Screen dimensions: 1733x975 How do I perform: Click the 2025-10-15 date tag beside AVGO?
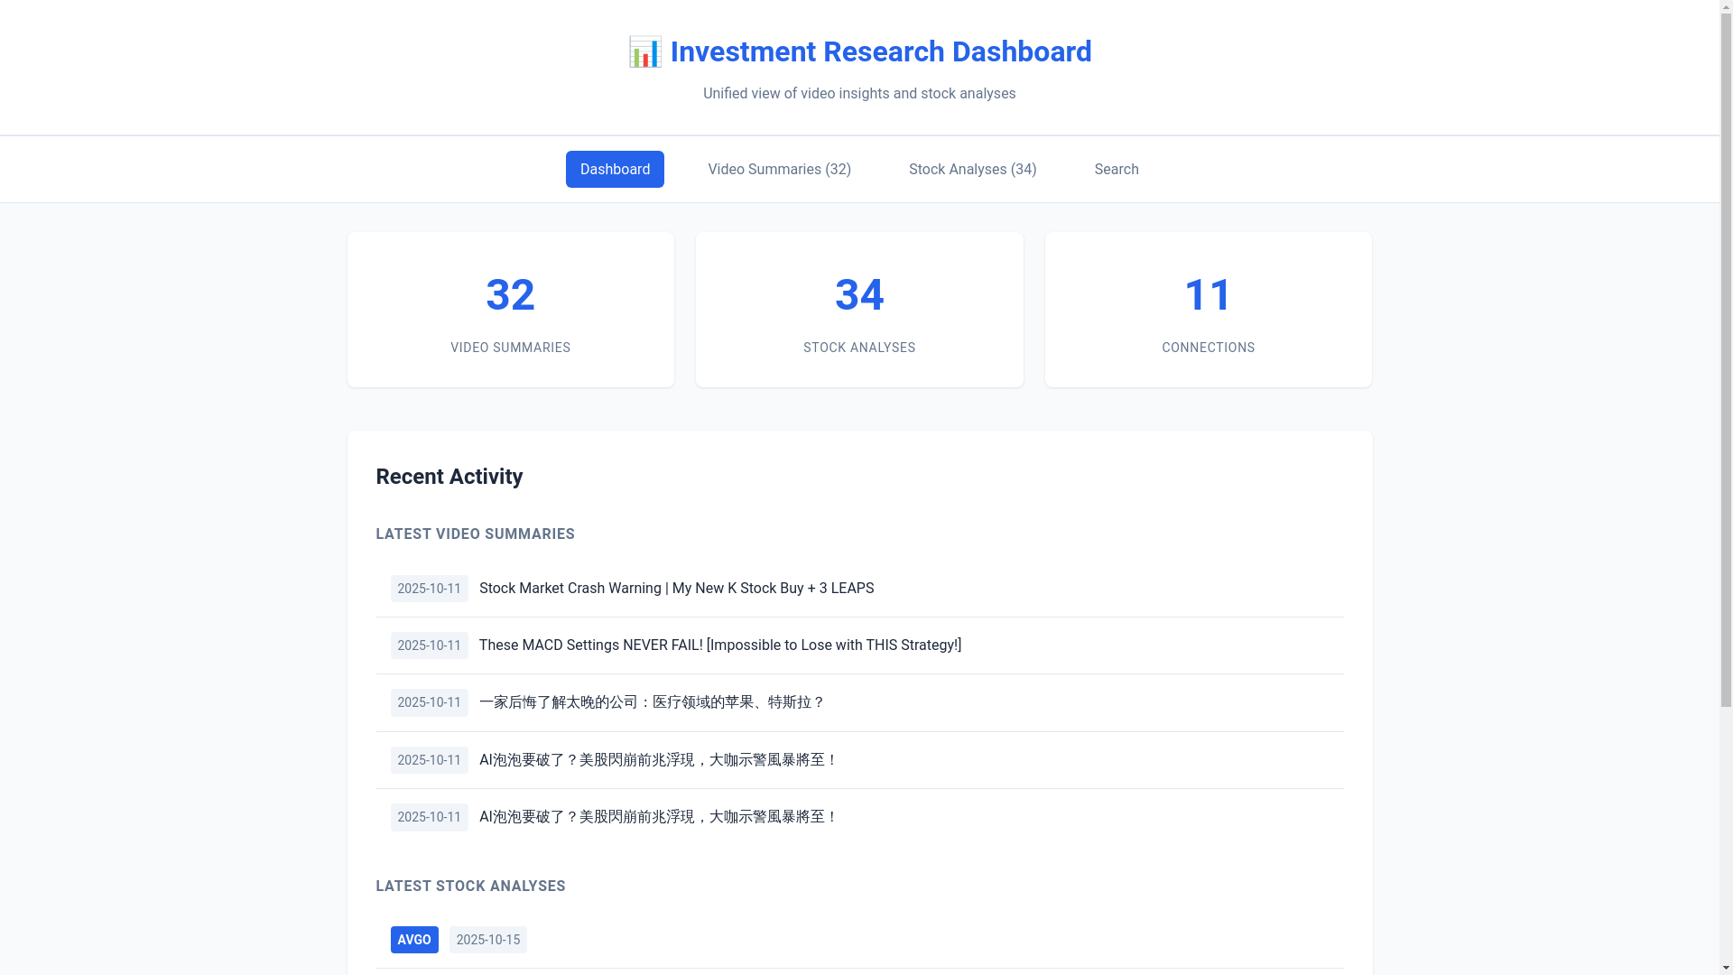point(487,940)
